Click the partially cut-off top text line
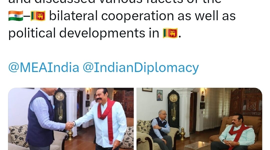Screen dimensions: 270x150 click(115, 2)
